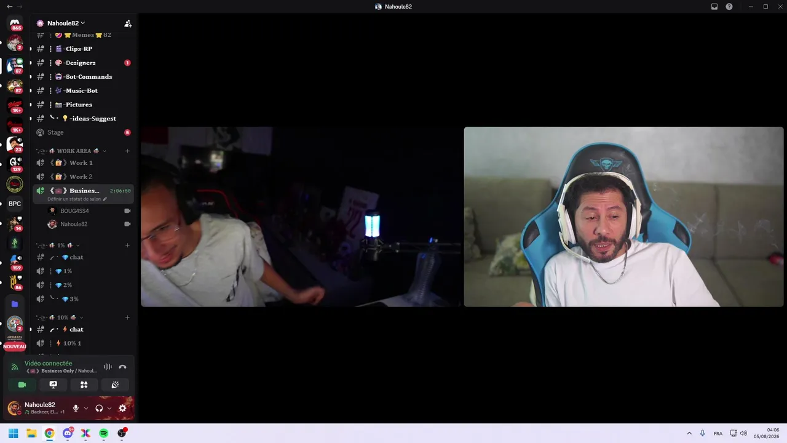The width and height of the screenshot is (787, 443).
Task: Open Discord direct messages home icon
Action: [15, 23]
